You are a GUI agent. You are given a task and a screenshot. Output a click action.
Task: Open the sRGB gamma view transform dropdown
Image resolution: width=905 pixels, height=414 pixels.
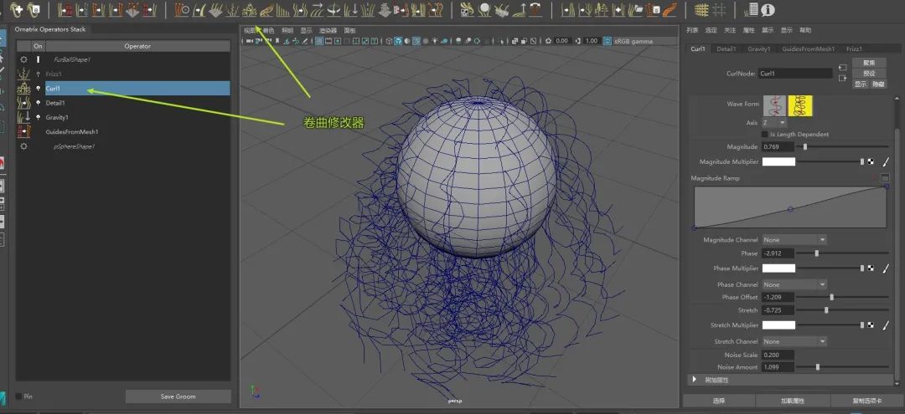644,41
